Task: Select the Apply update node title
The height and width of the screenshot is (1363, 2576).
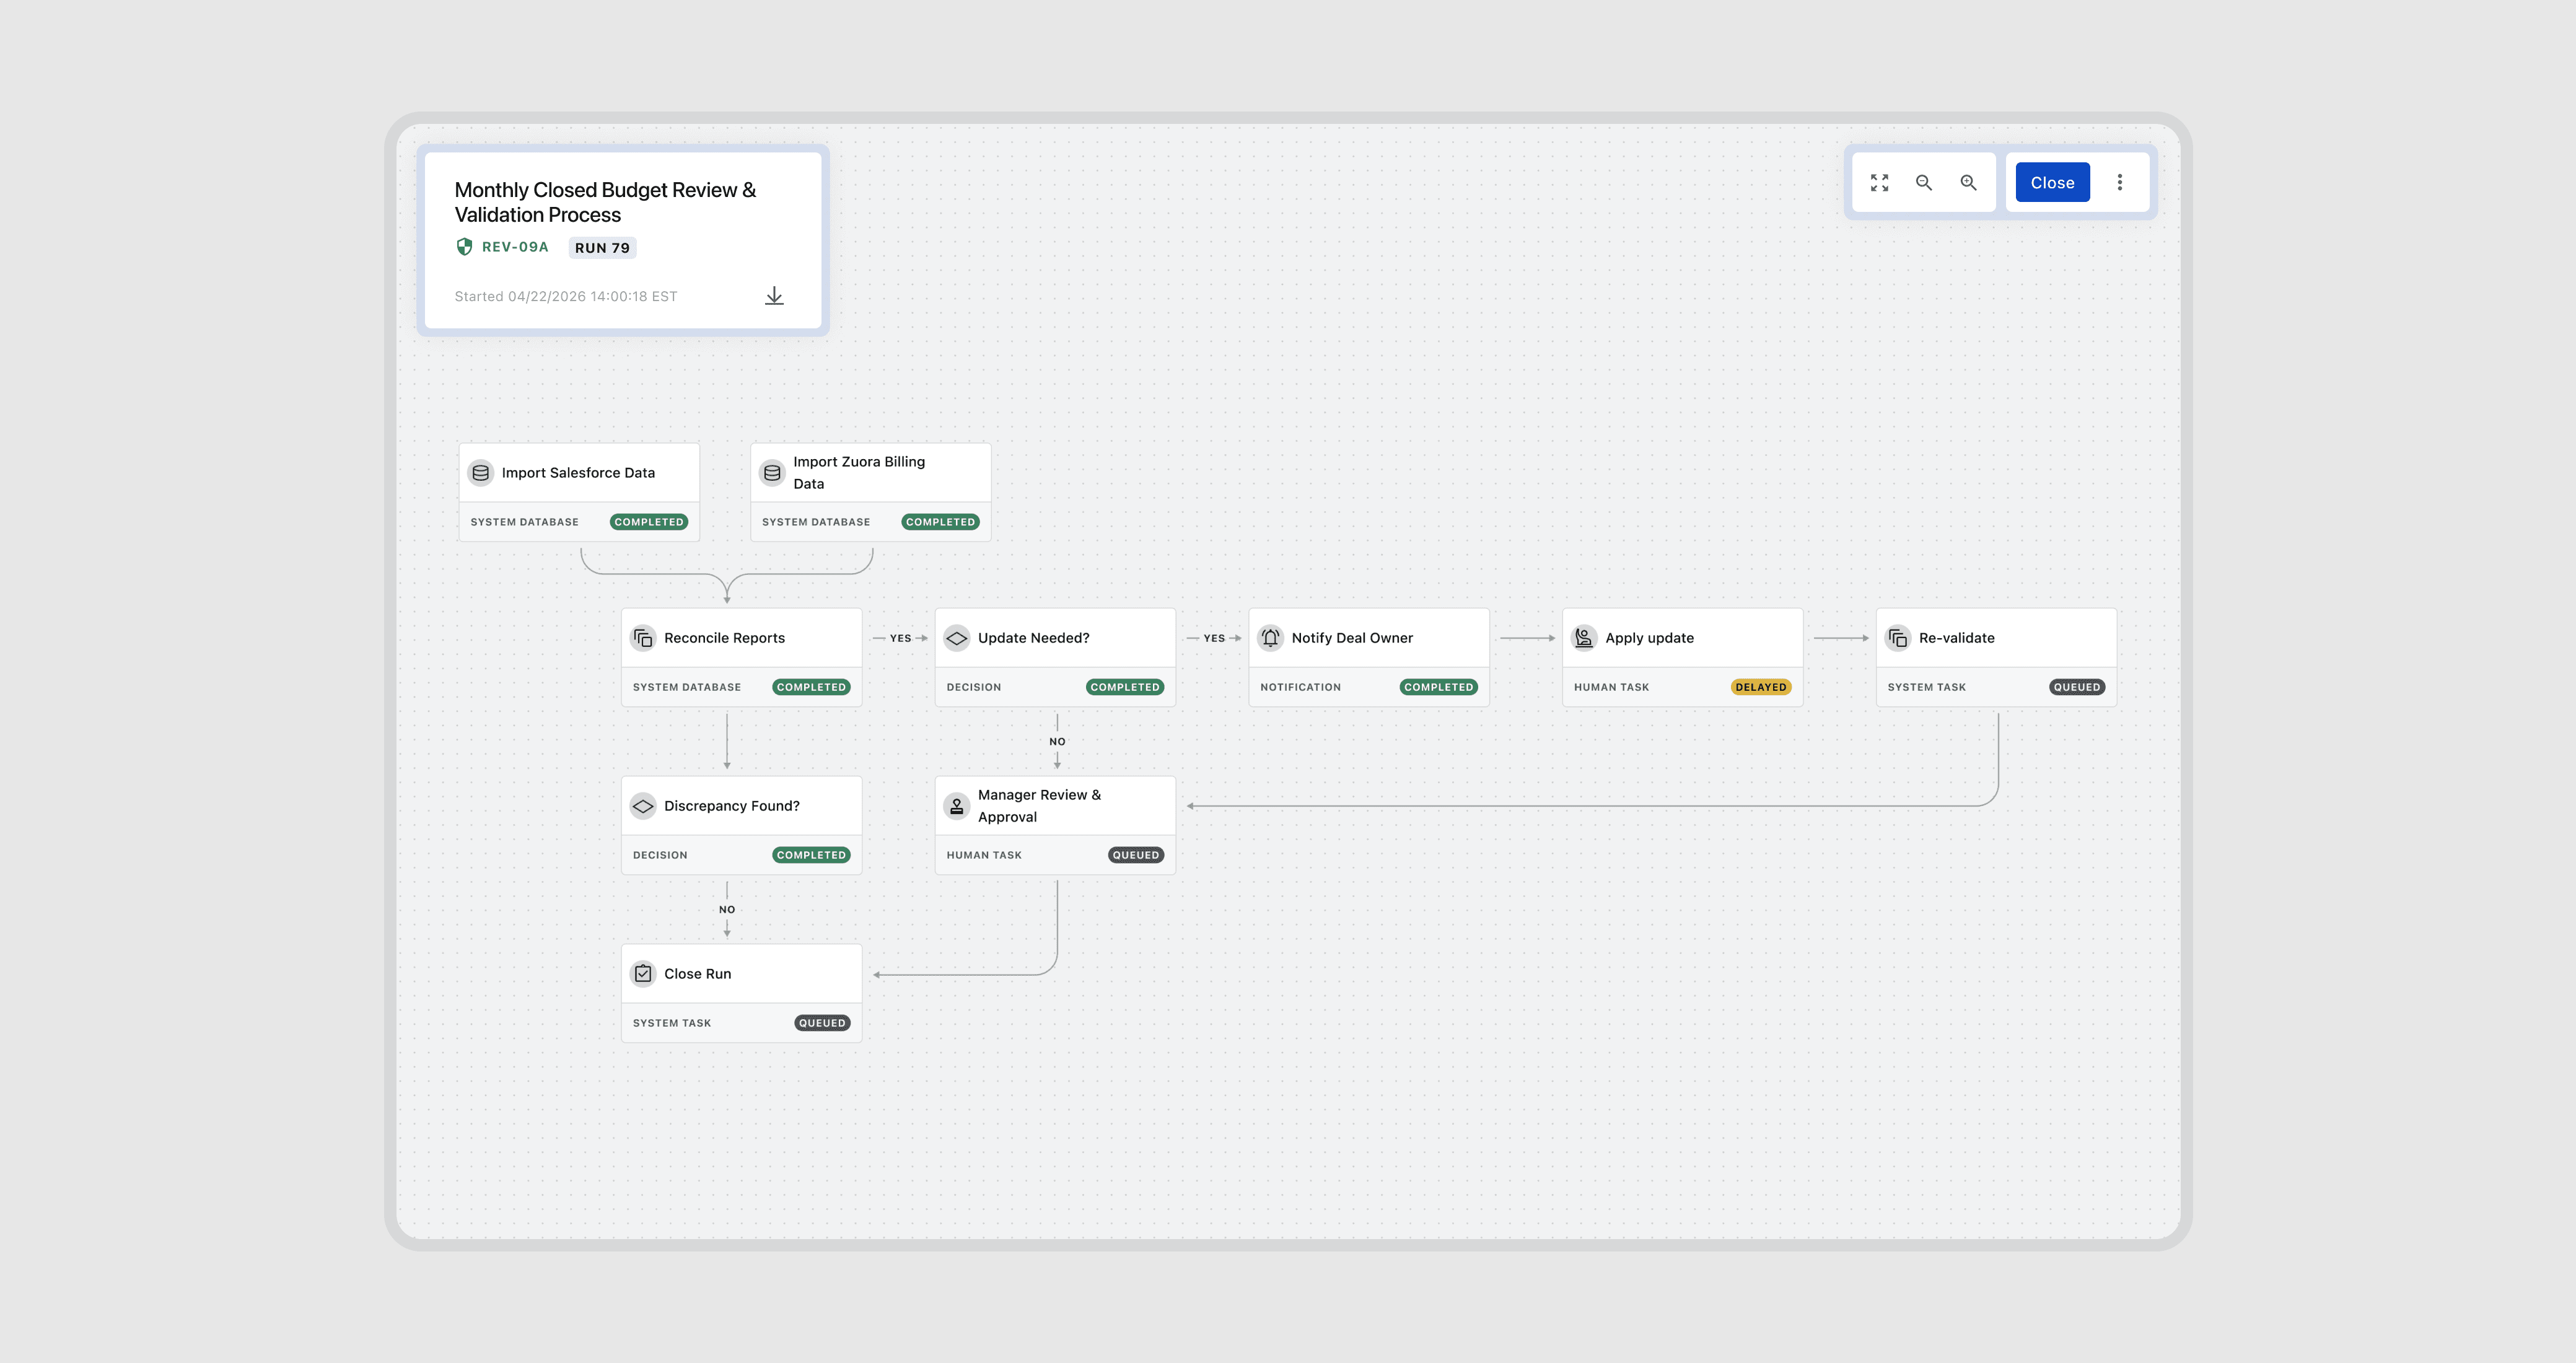Action: [x=1649, y=638]
